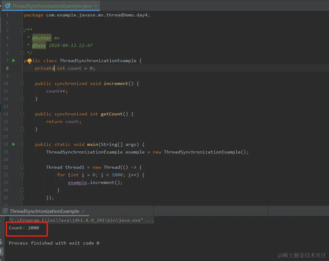The image size is (329, 261).
Task: Click the console icon in the Run tab
Action: tap(5, 211)
